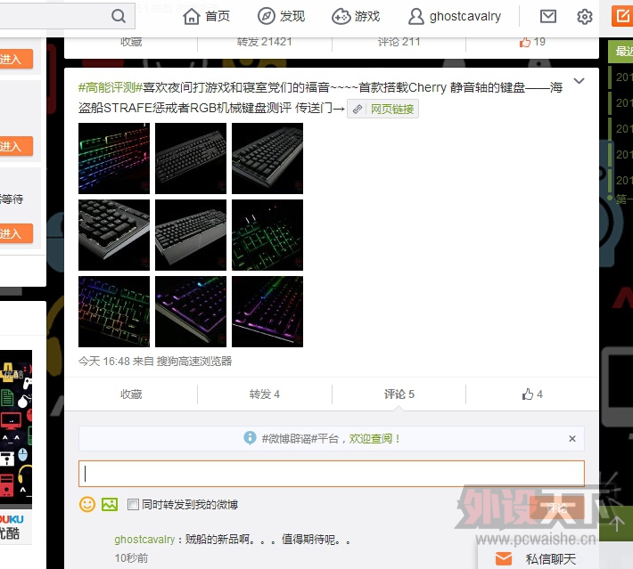This screenshot has height=569, width=633.
Task: Open ghostcavalry profile link in nav
Action: (455, 16)
